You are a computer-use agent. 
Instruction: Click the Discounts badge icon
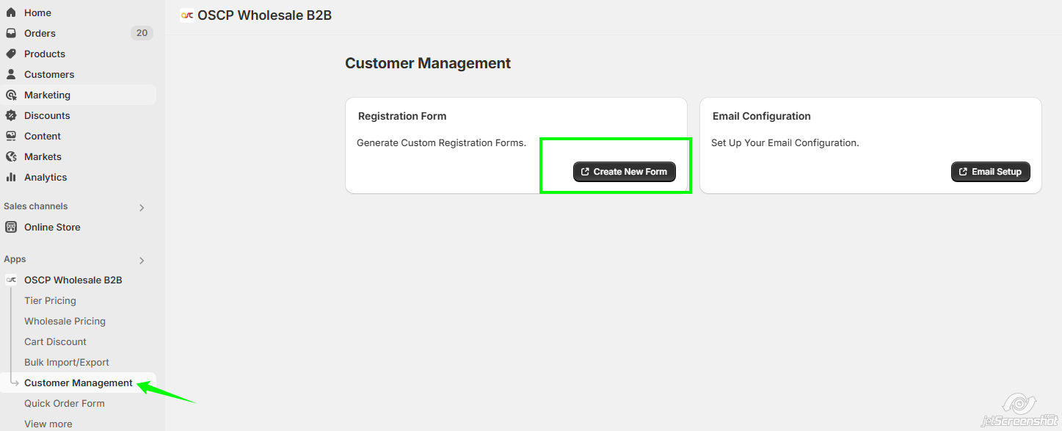click(11, 115)
